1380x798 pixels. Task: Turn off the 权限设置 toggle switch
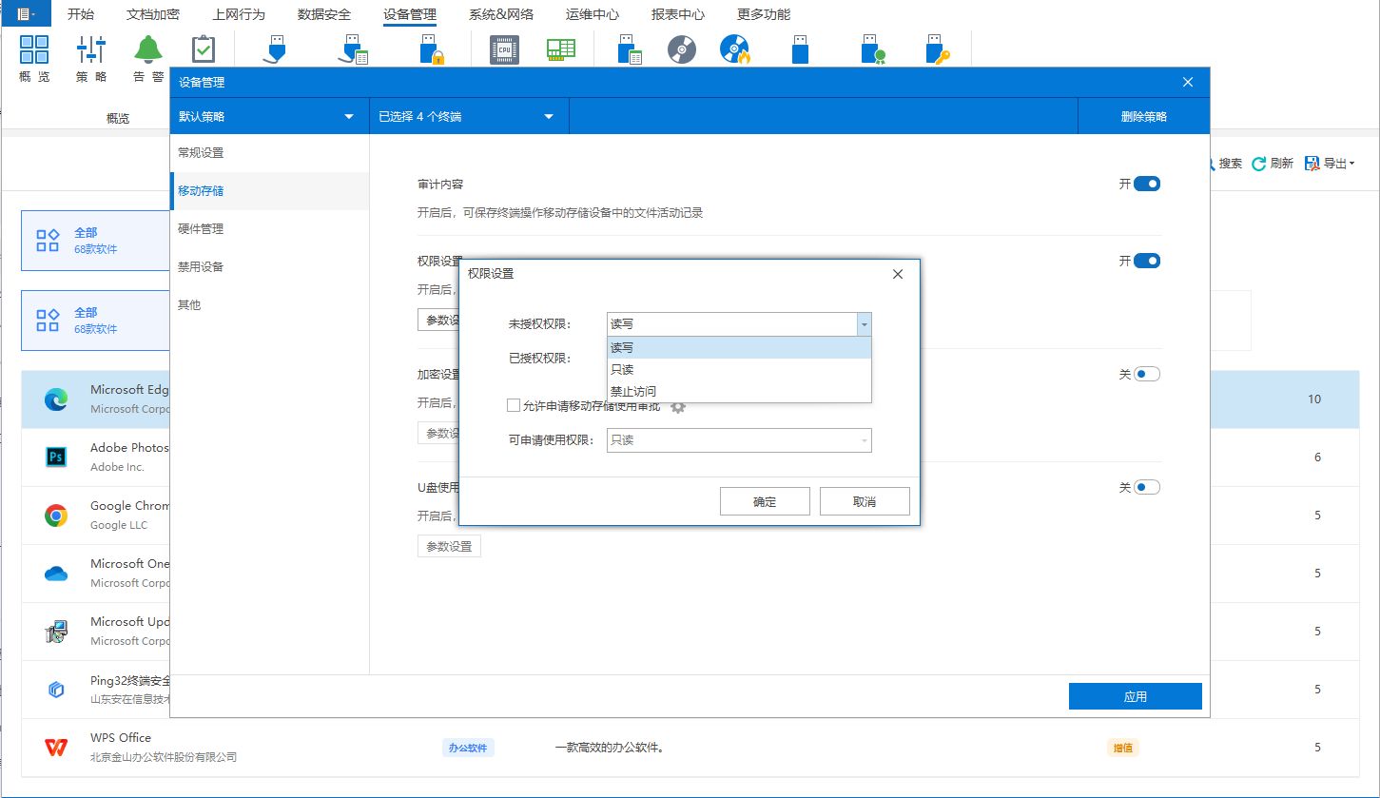pos(1147,261)
